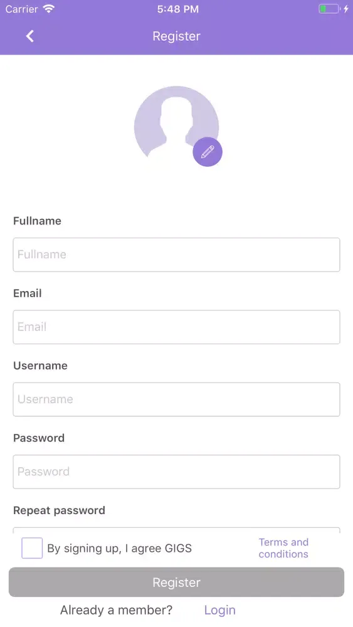Check the agree to GIGS checkbox

32,548
